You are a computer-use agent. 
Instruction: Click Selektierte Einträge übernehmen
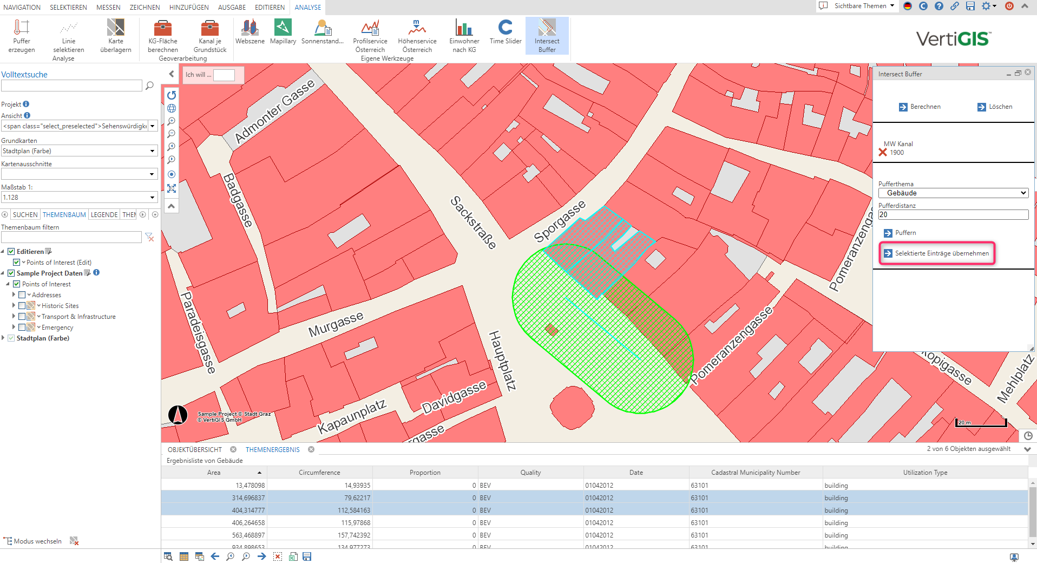point(937,253)
